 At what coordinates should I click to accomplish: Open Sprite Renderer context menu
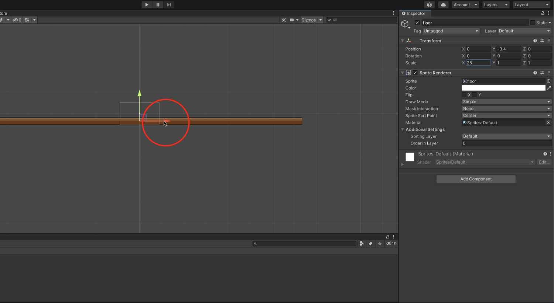tap(549, 73)
